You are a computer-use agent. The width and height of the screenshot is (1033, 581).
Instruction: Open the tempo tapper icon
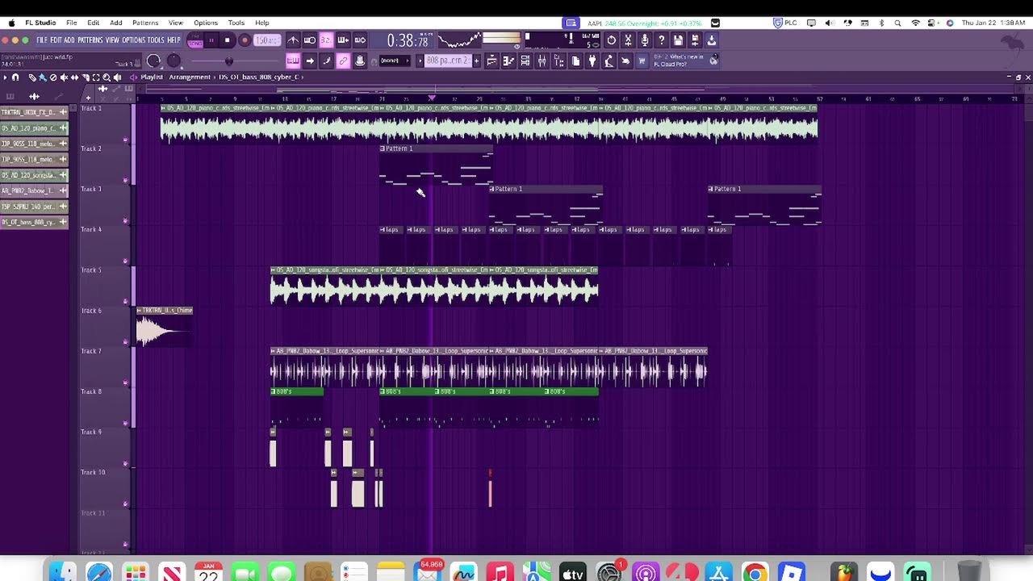pos(609,61)
